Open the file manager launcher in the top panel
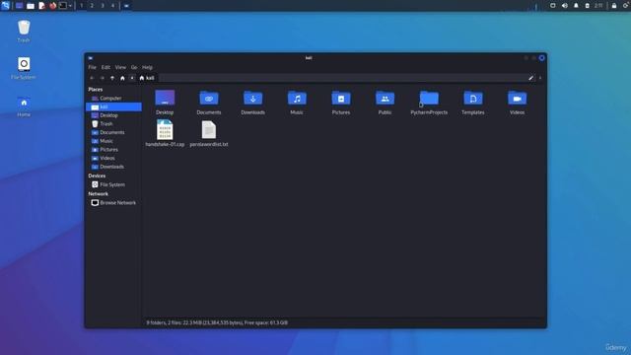631x355 pixels. pyautogui.click(x=31, y=6)
